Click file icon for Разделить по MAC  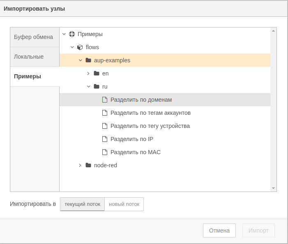pos(105,152)
